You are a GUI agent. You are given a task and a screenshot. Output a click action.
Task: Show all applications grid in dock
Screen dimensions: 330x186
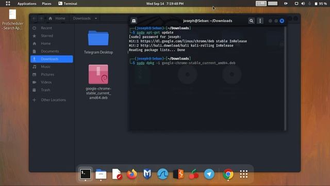coord(244,174)
